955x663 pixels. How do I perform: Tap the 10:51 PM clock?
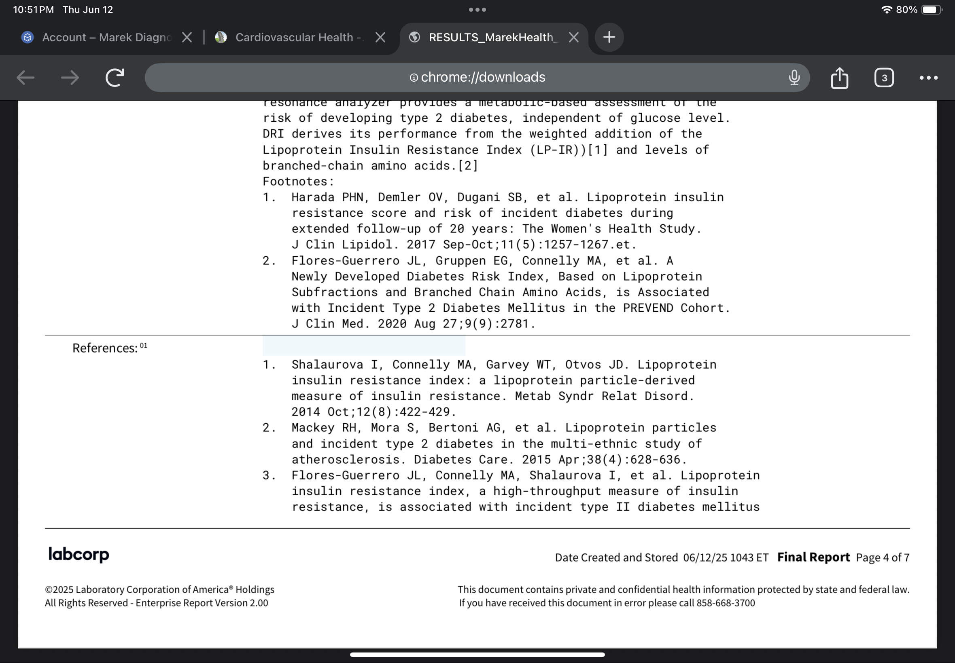coord(34,10)
